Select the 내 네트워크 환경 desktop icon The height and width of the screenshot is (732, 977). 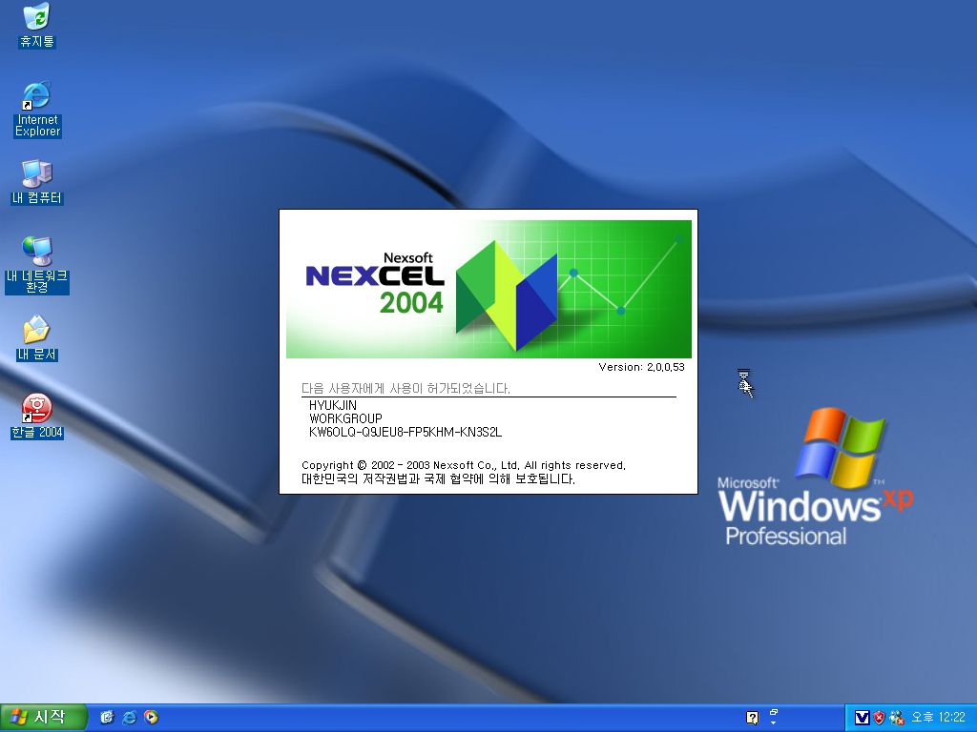(x=37, y=265)
